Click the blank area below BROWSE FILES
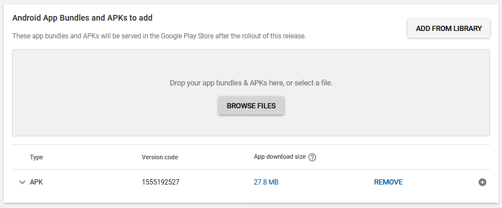 click(251, 125)
